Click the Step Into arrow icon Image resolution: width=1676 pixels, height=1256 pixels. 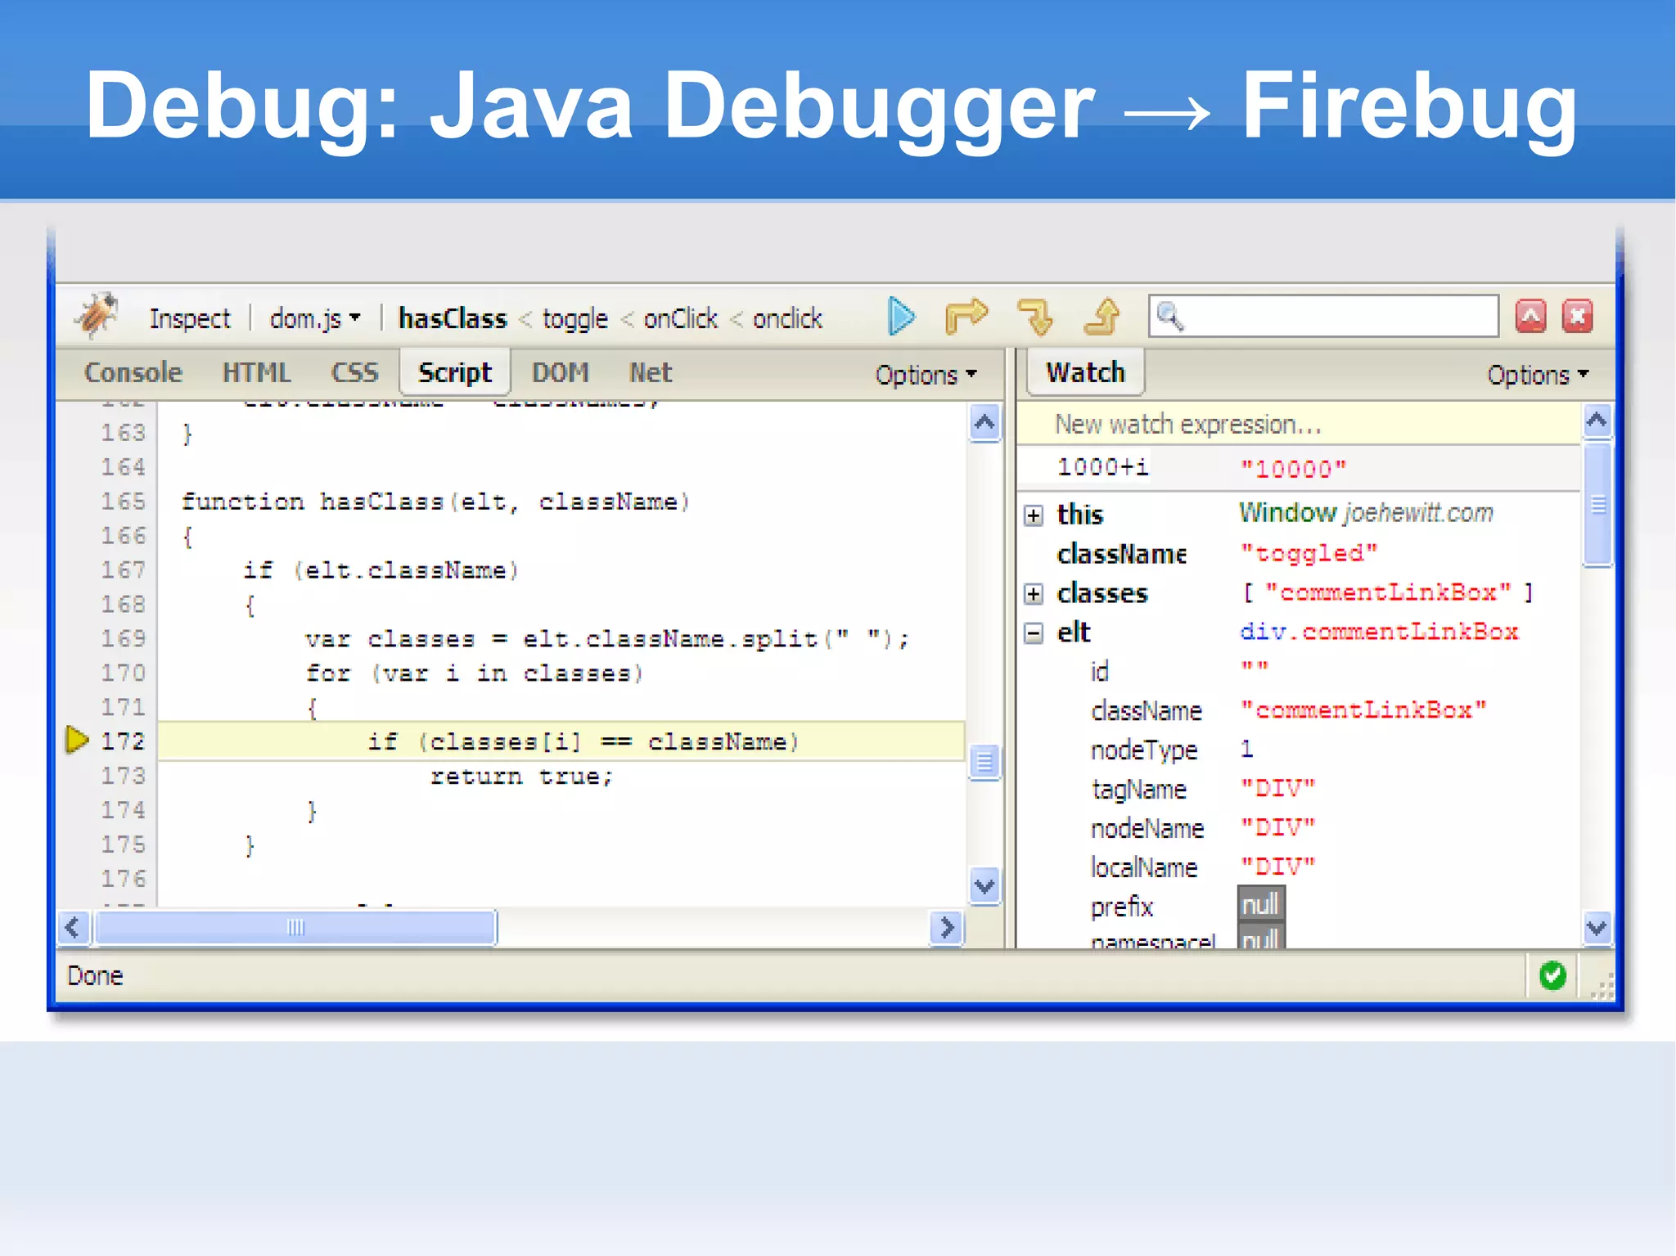click(1036, 317)
